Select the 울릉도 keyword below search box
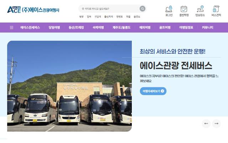The height and width of the screenshot is (143, 228). (x=137, y=17)
